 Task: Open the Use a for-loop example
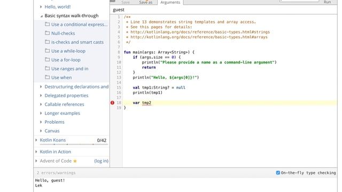pyautogui.click(x=66, y=60)
